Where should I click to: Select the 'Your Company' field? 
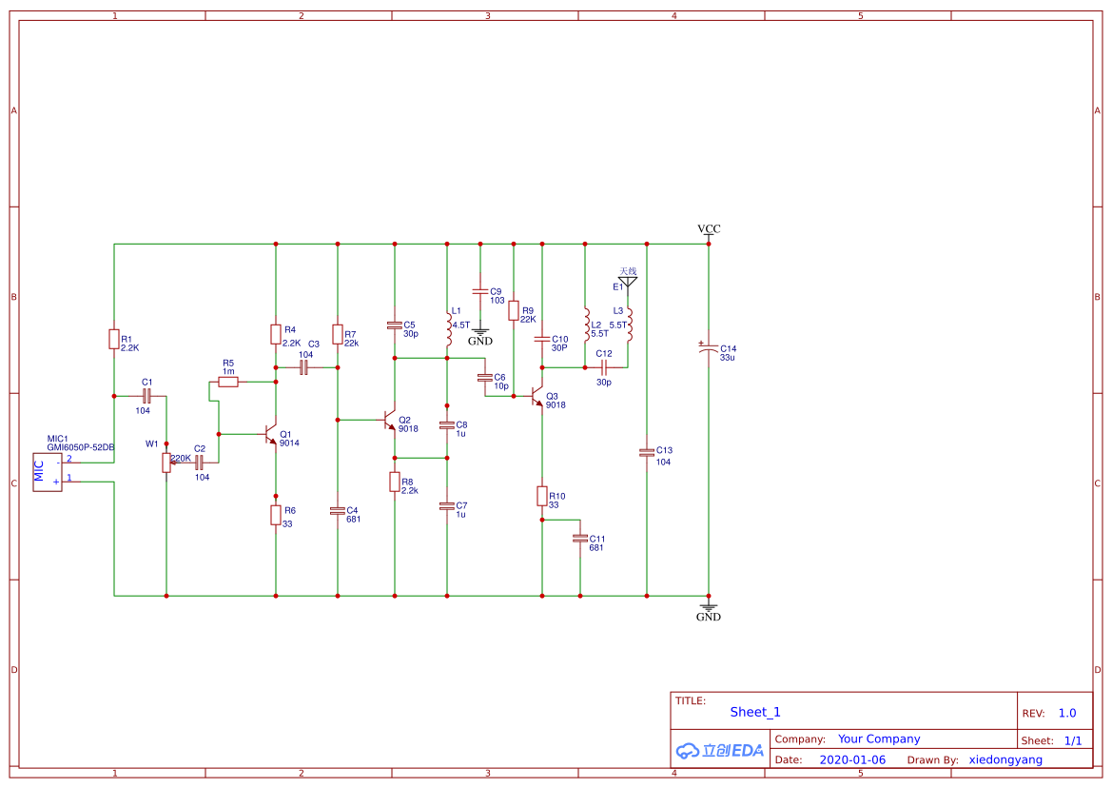click(879, 739)
